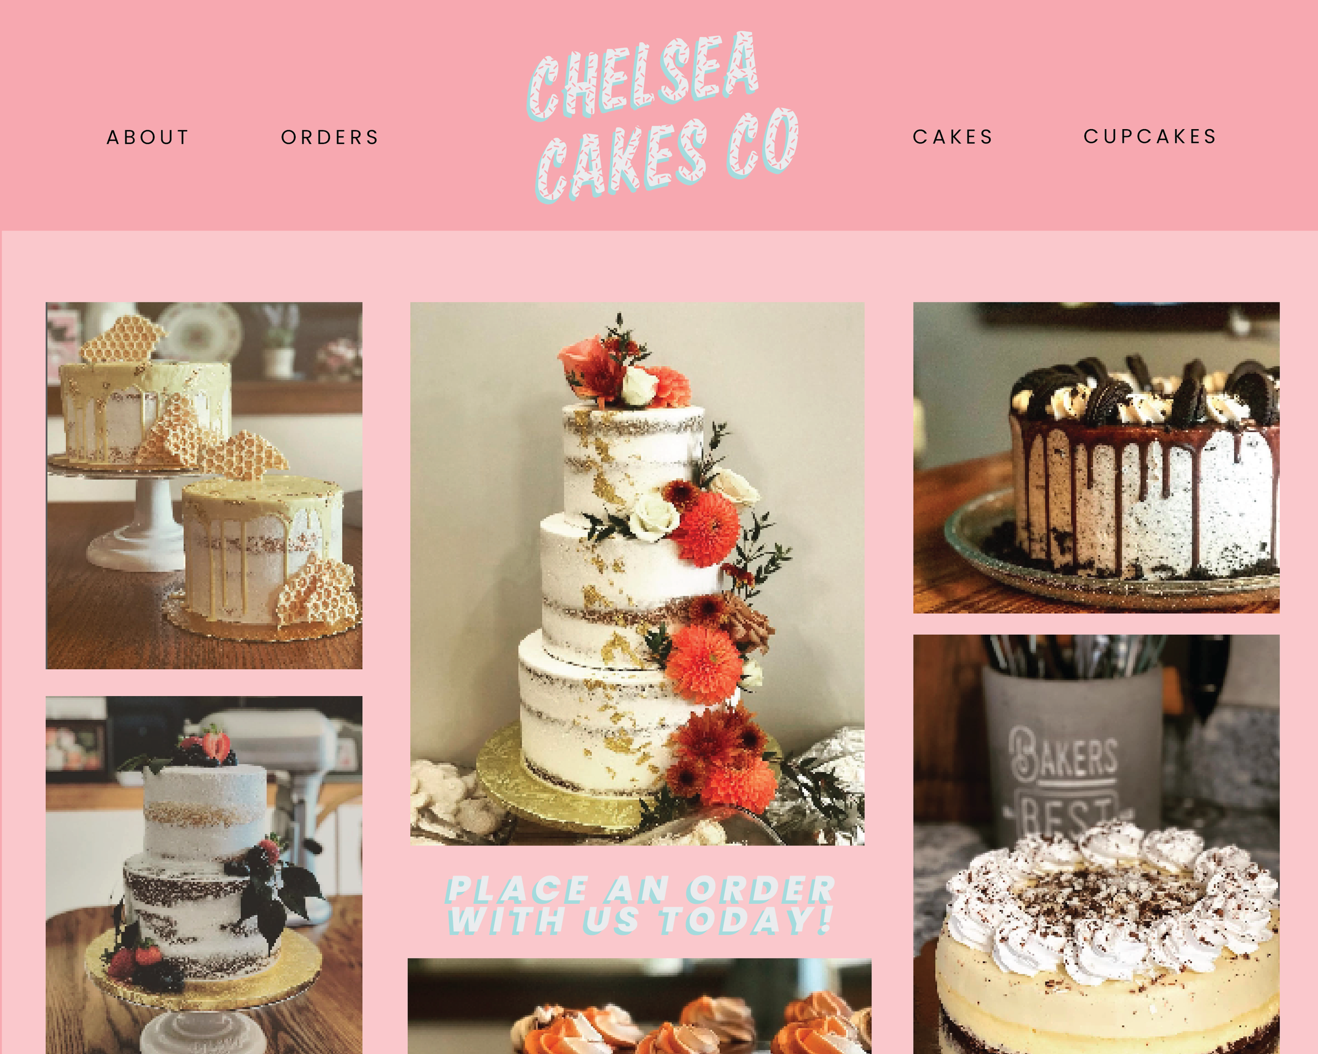The height and width of the screenshot is (1054, 1318).
Task: Click the orange dahlia on the wedding cake
Action: pos(706,529)
